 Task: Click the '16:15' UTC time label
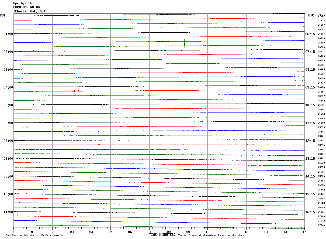click(x=310, y=212)
